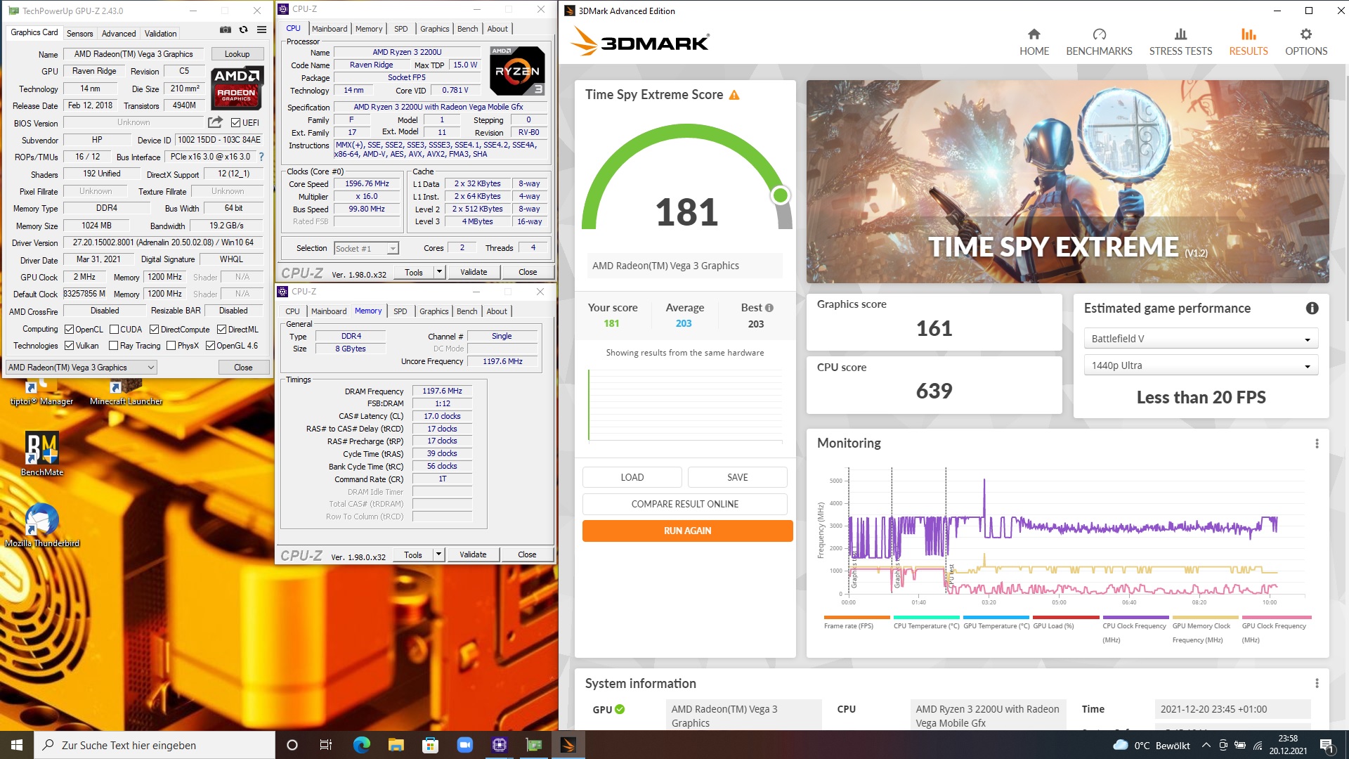Open GPU selection dropdown in GPU-Z
1349x759 pixels.
81,368
